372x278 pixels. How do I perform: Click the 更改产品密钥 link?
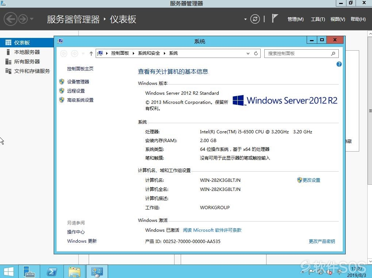(322, 241)
